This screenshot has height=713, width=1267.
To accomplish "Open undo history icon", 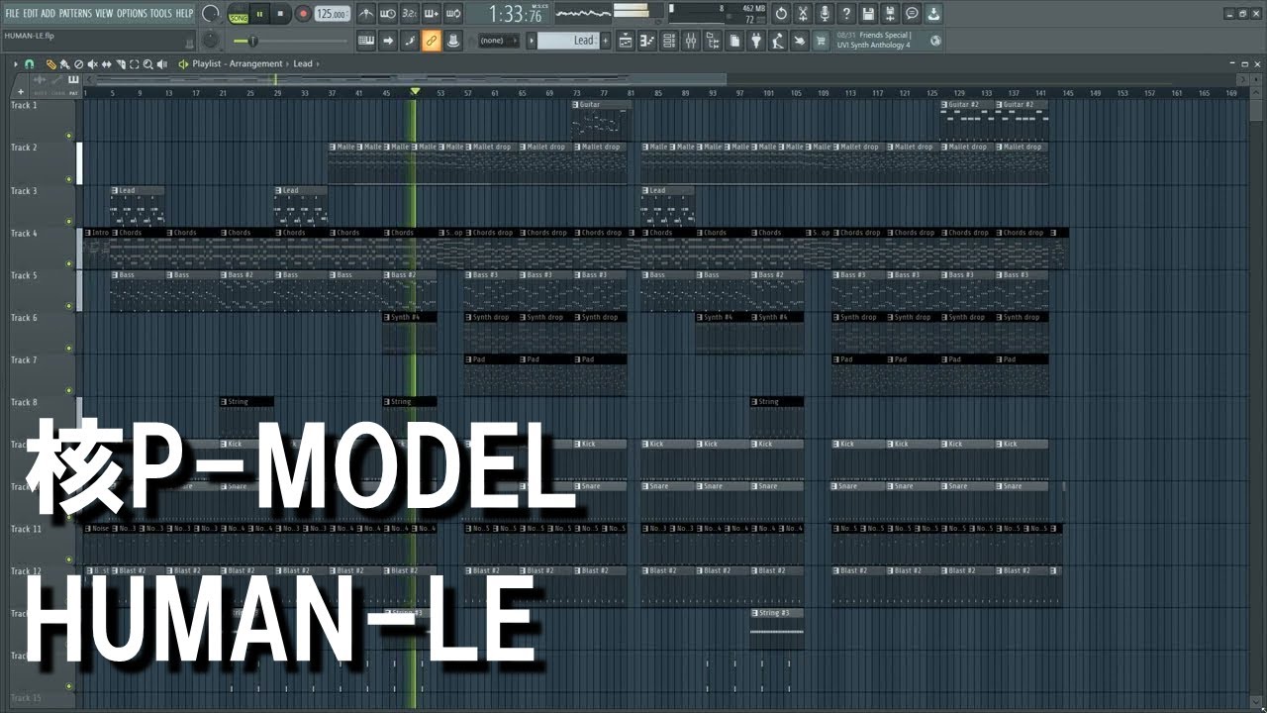I will click(781, 14).
